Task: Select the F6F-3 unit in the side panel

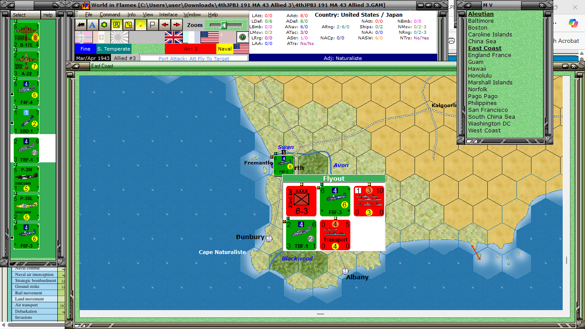Action: 27,236
